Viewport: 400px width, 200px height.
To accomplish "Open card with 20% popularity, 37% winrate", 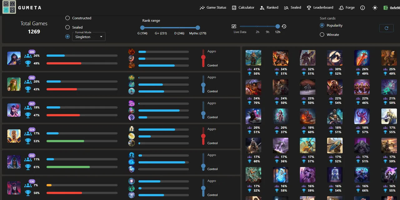I will [281, 116].
